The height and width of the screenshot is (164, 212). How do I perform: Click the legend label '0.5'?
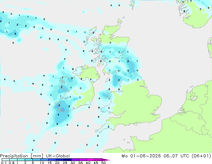(11, 163)
